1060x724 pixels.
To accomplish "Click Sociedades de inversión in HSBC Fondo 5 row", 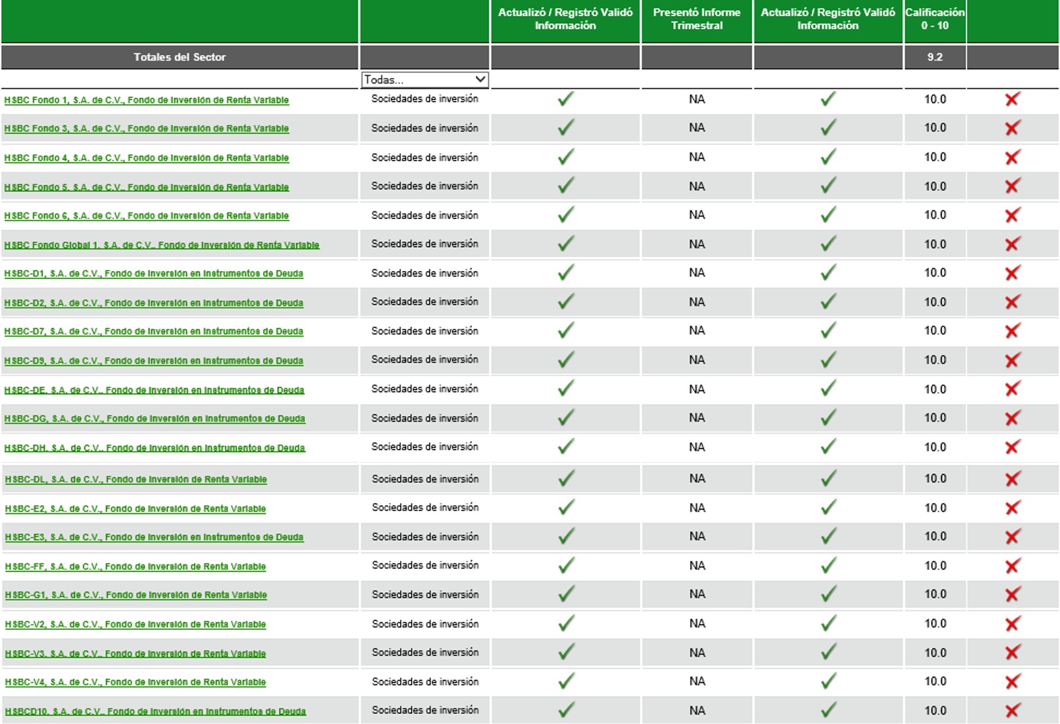I will click(425, 186).
